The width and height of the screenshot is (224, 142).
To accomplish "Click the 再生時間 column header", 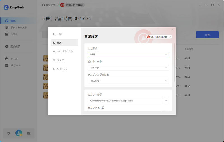I will point(188,49).
